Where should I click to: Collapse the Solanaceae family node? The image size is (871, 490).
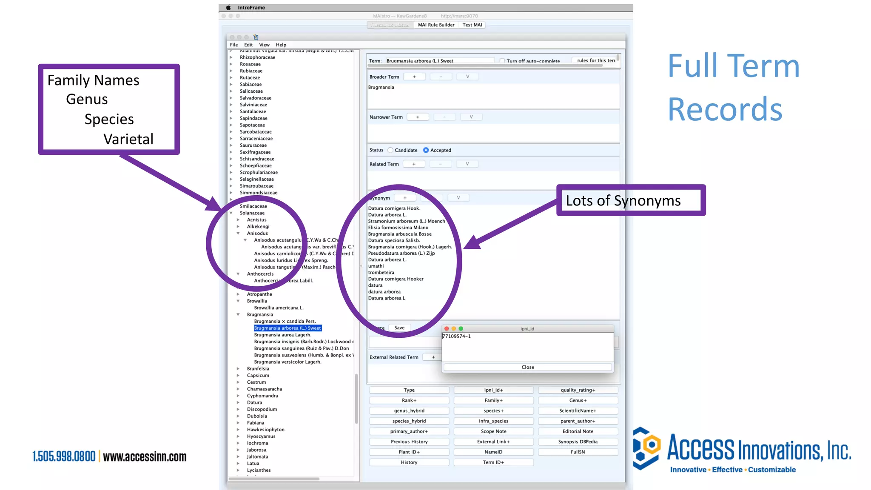pos(231,213)
